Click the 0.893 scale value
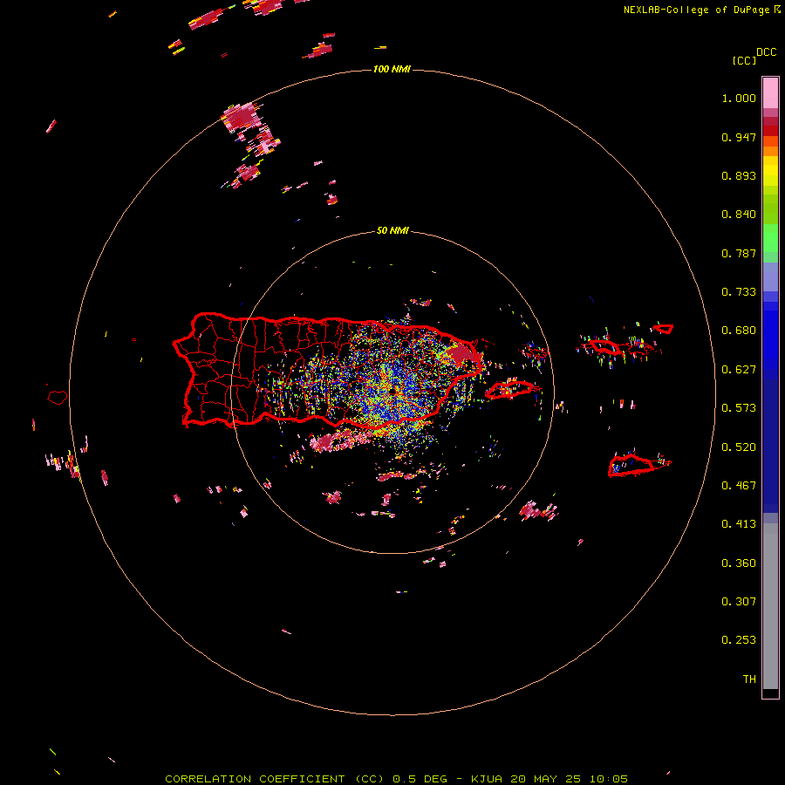Image resolution: width=785 pixels, height=785 pixels. (739, 175)
